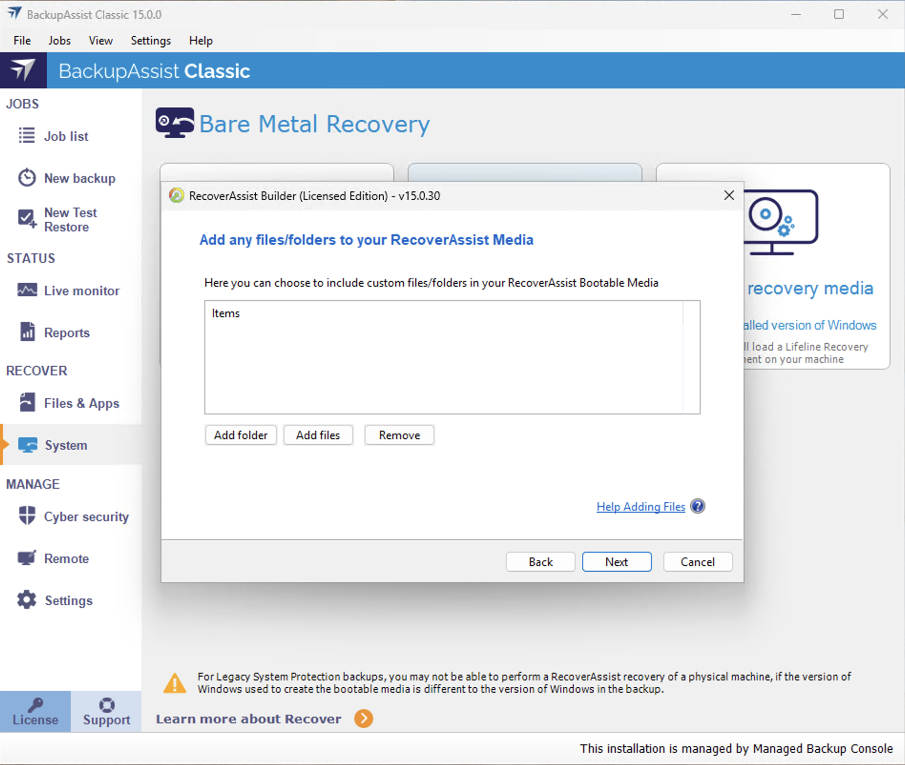Click the Cyber security shield icon
The height and width of the screenshot is (765, 905).
tap(27, 516)
